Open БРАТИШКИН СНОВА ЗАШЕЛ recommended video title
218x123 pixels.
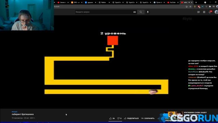tap(195, 112)
